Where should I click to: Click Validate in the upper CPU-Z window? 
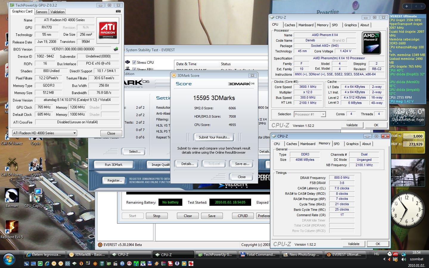point(352,125)
